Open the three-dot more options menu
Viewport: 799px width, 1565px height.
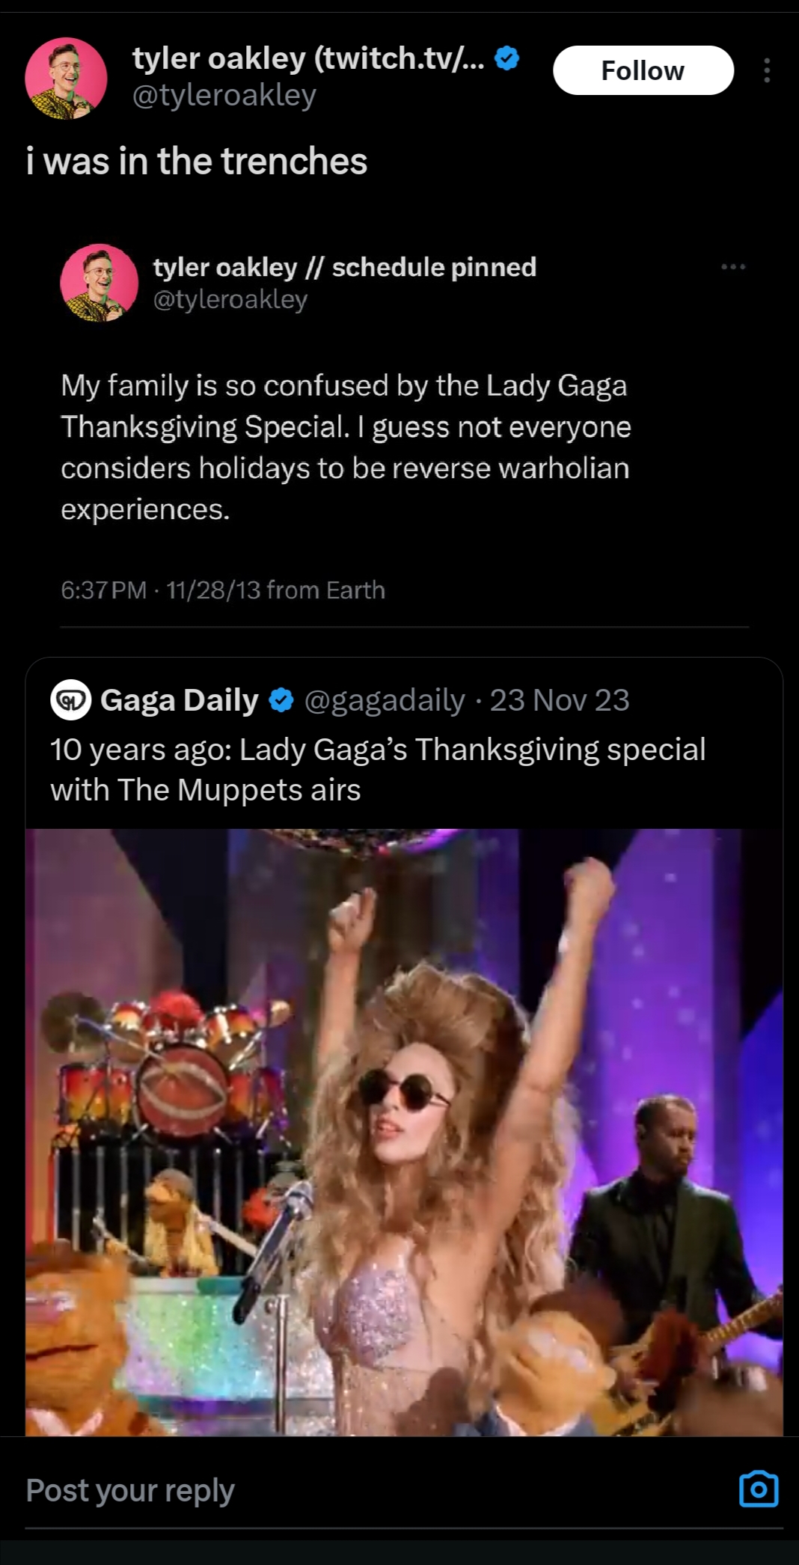(766, 71)
